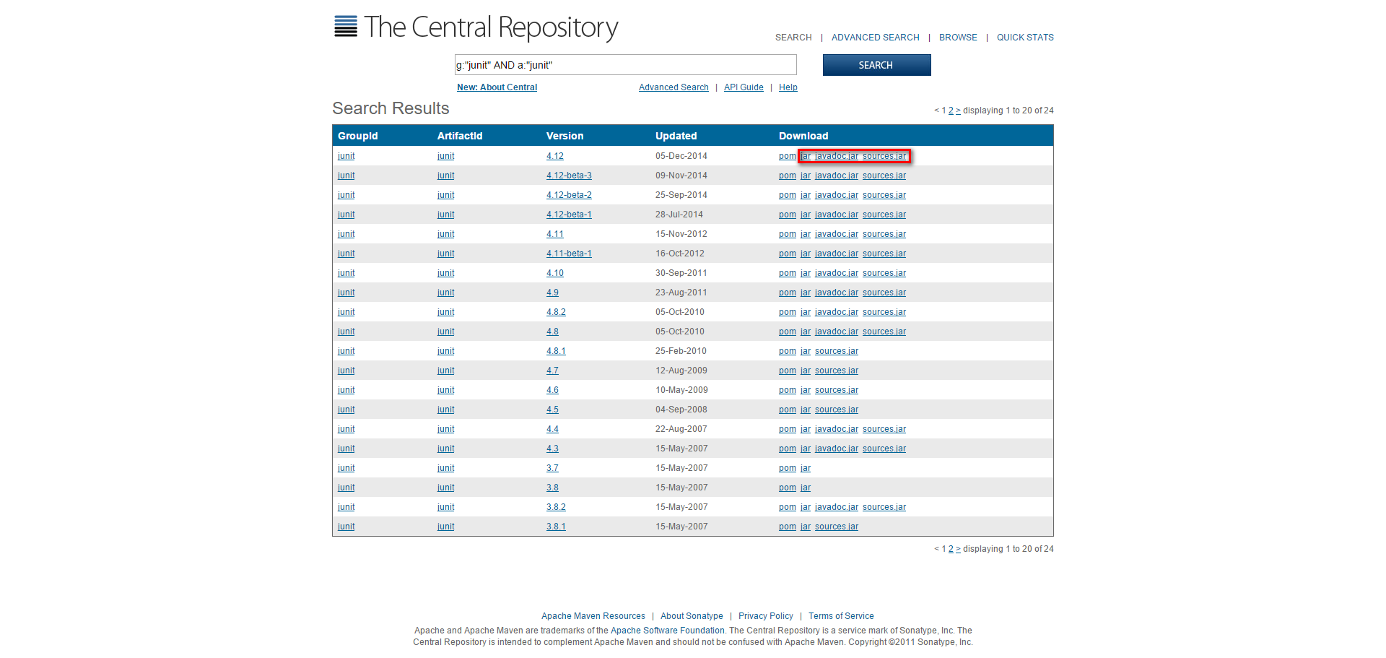
Task: Download pom for version 4.5
Action: 787,410
